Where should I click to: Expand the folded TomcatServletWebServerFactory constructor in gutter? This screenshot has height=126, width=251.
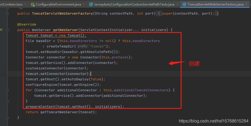(7, 14)
